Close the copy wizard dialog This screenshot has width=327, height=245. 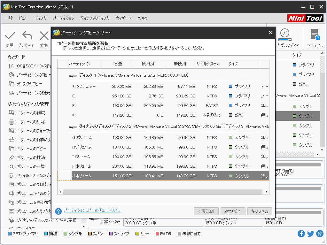(271, 33)
